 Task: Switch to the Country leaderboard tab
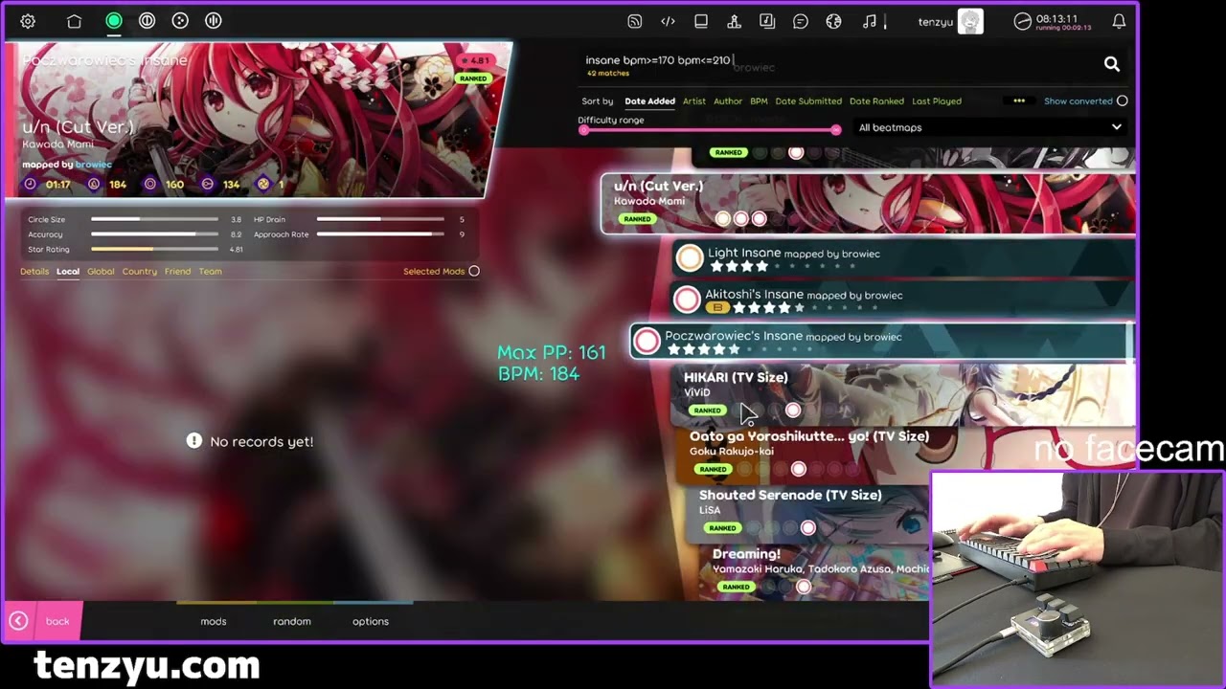pos(139,271)
